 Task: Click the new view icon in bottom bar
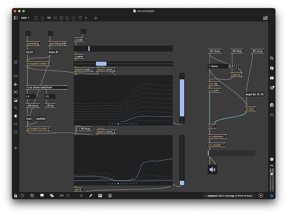[x=32, y=196]
